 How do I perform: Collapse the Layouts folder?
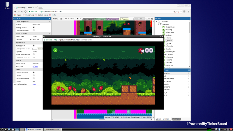click(159, 24)
